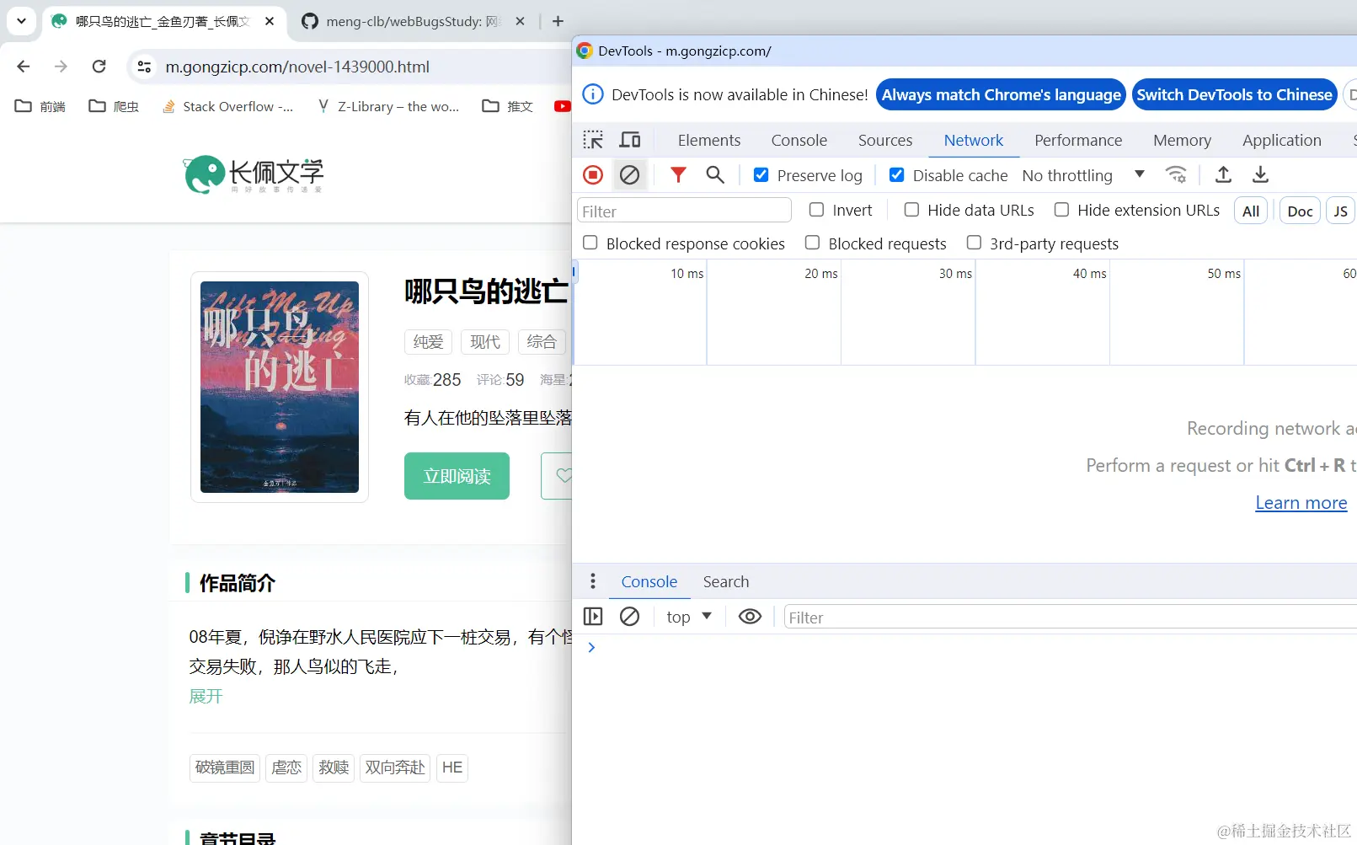Enable Hide data URLs checkbox
The image size is (1357, 845).
(911, 210)
